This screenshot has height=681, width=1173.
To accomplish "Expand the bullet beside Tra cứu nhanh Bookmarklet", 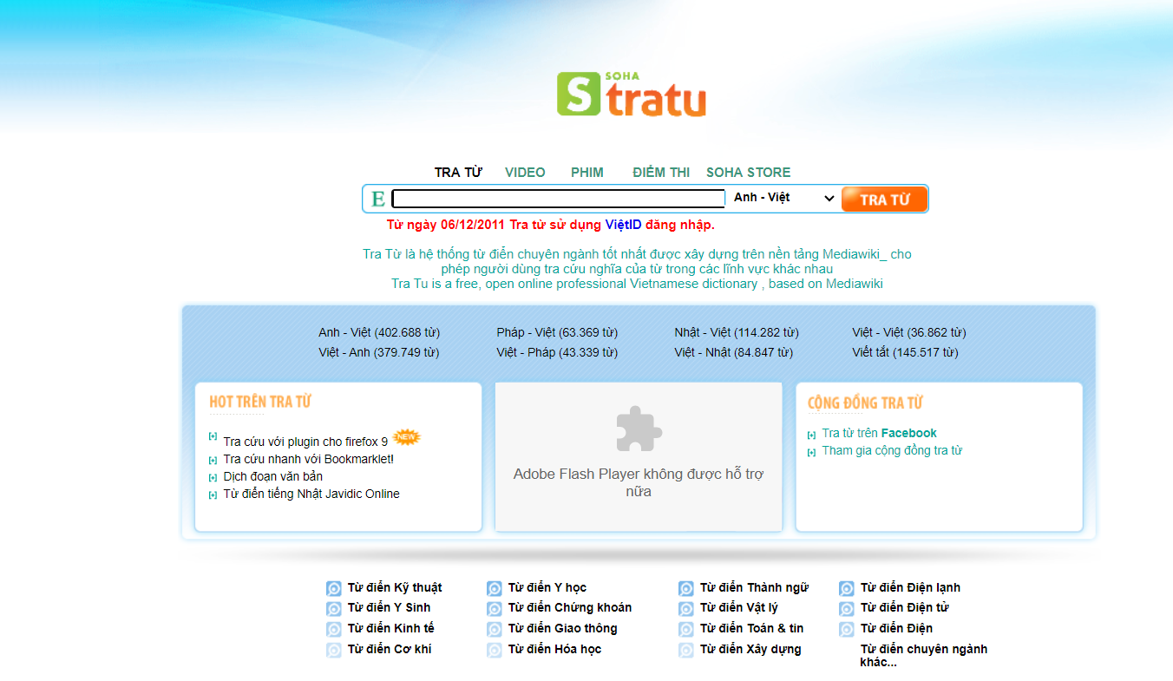I will pos(213,460).
